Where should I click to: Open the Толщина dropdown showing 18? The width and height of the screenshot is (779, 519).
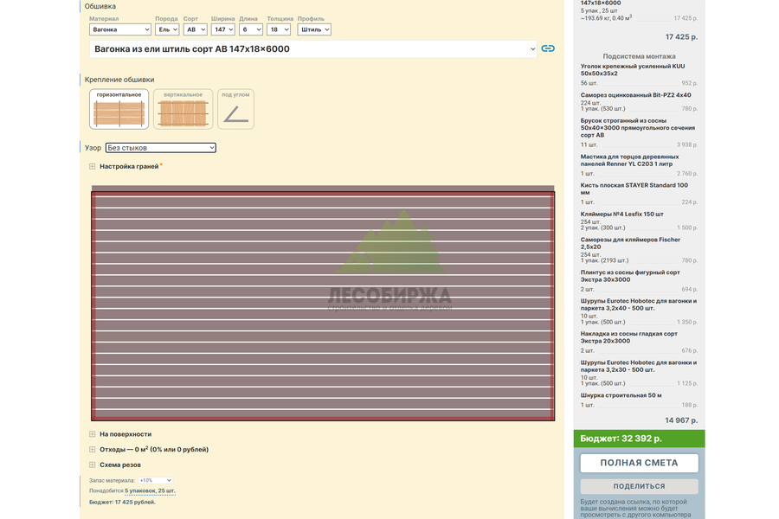(278, 29)
